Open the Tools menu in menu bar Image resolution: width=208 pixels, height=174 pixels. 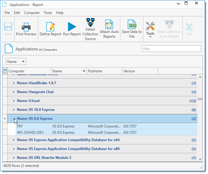coord(48,13)
